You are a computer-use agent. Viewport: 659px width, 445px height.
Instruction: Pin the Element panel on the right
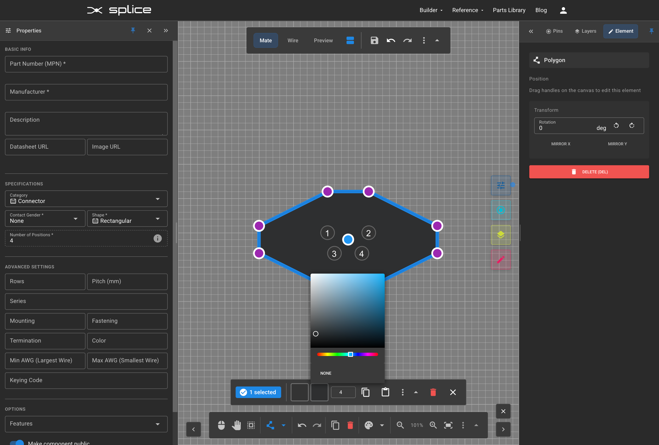pos(651,31)
